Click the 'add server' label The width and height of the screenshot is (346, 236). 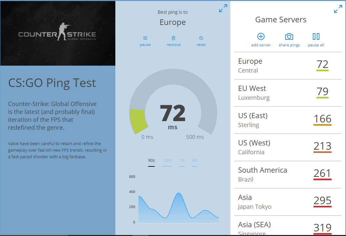[x=261, y=45]
